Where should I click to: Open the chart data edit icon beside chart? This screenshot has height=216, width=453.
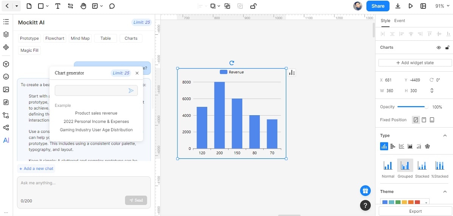click(292, 73)
